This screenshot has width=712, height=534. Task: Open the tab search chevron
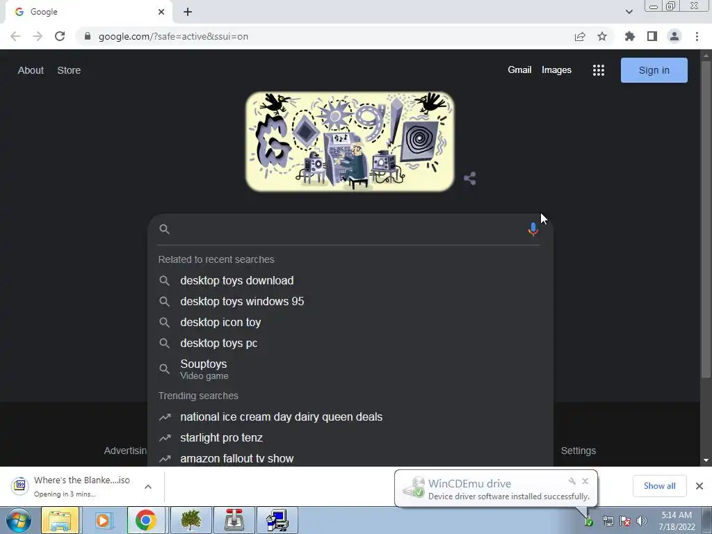point(629,12)
